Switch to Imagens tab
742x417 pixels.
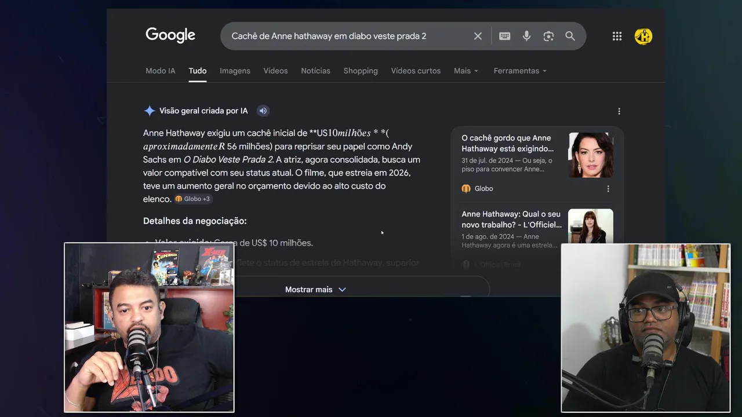[235, 71]
